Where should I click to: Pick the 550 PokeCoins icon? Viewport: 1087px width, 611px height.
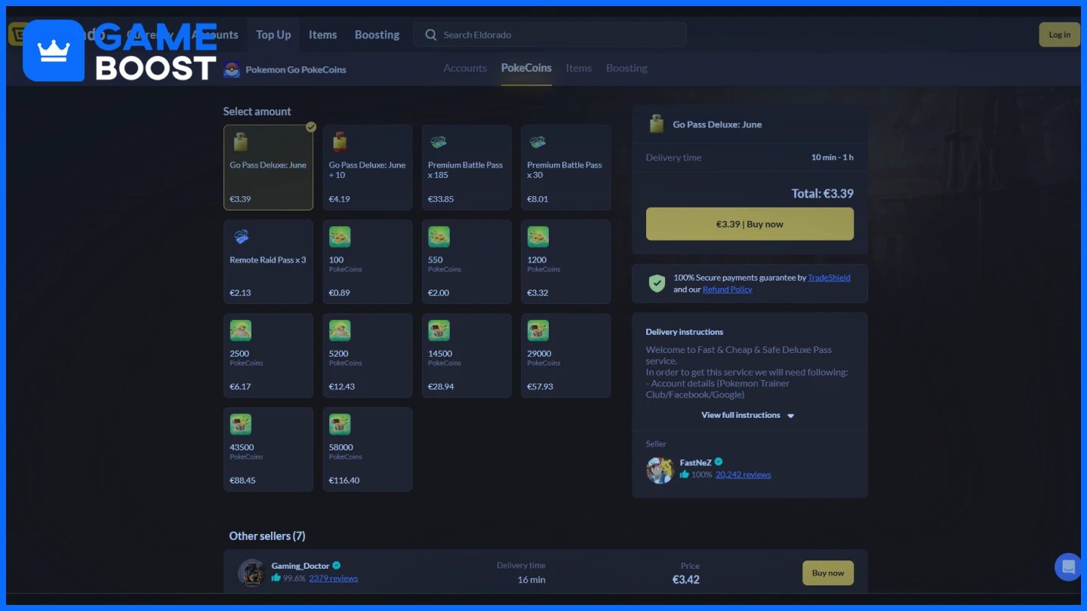[x=439, y=237]
